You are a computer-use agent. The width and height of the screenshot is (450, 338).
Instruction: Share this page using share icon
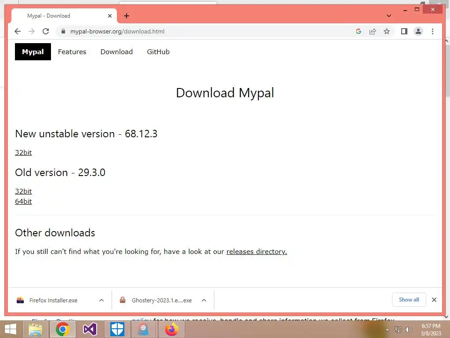pyautogui.click(x=373, y=31)
